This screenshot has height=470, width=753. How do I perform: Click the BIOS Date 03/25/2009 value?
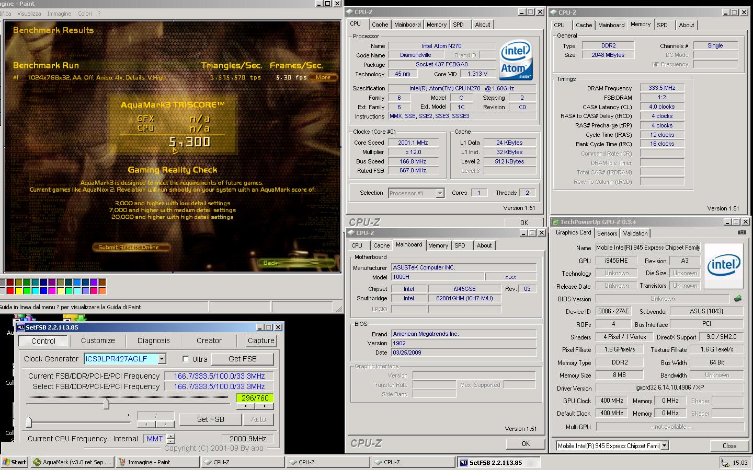pos(463,352)
